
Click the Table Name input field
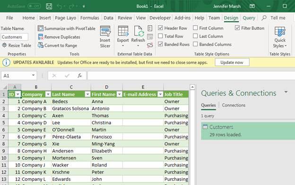(x=15, y=37)
